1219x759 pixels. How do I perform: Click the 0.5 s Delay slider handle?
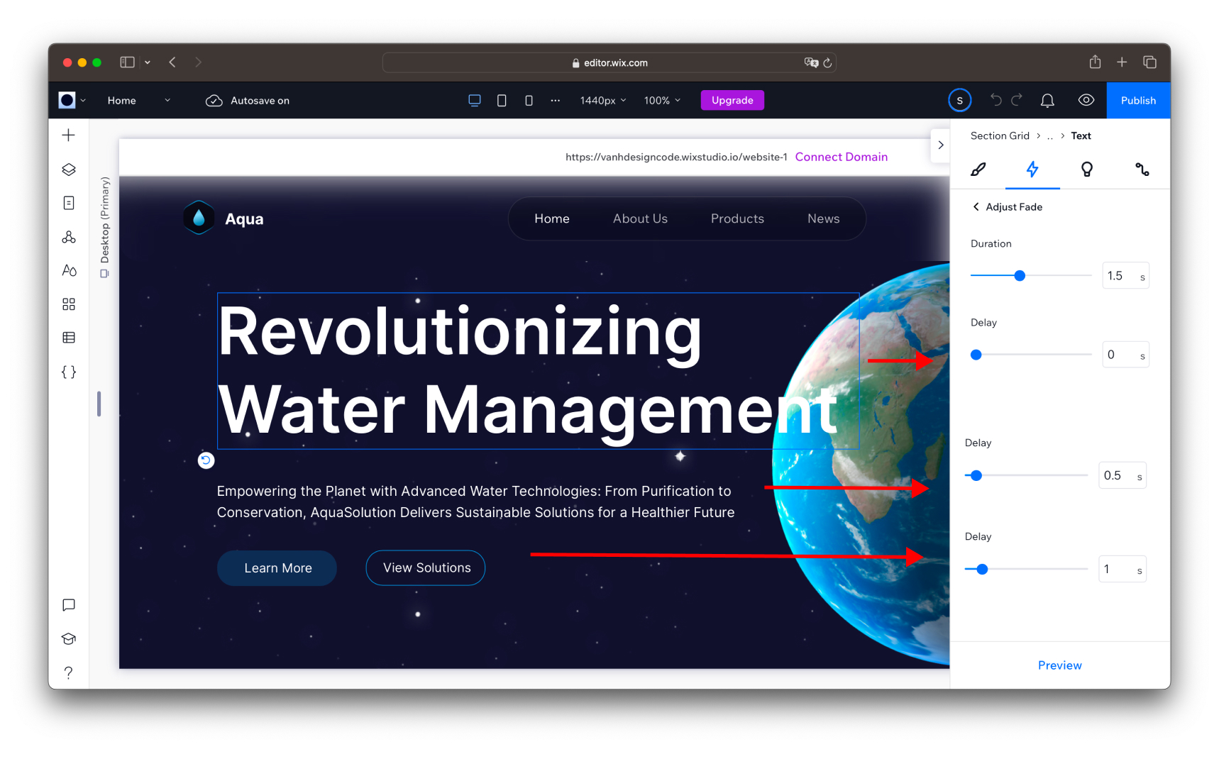pos(976,475)
